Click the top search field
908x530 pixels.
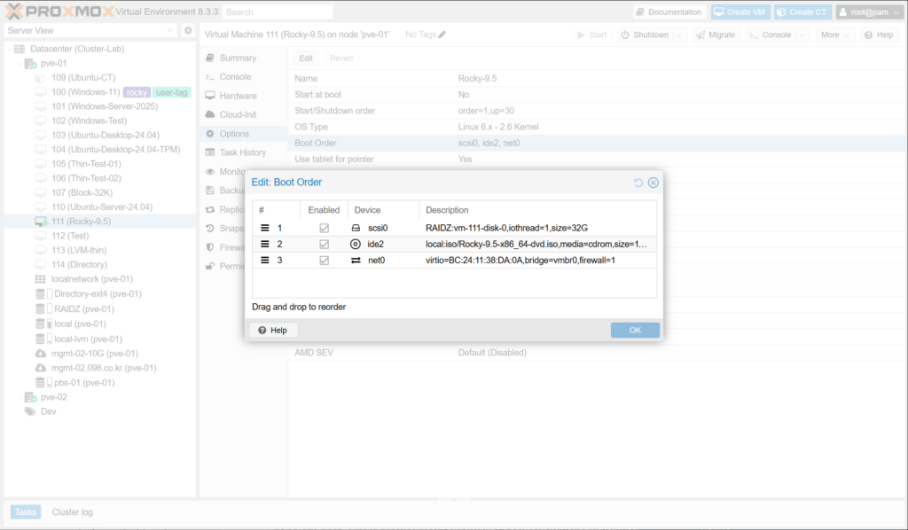pos(278,12)
